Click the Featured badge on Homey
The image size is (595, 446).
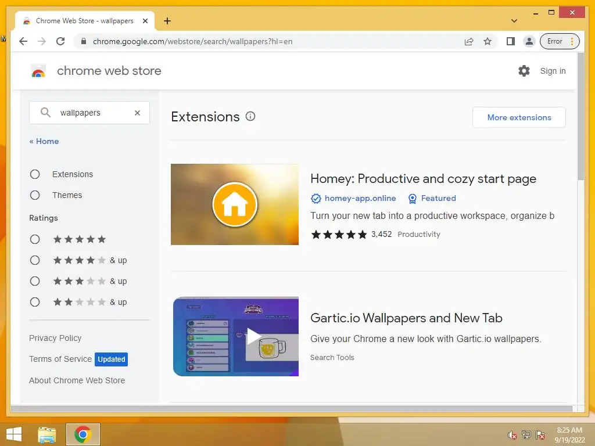pos(432,199)
